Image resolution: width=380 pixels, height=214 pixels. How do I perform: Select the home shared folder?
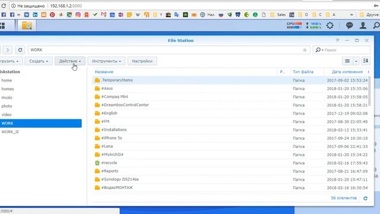tap(7, 80)
